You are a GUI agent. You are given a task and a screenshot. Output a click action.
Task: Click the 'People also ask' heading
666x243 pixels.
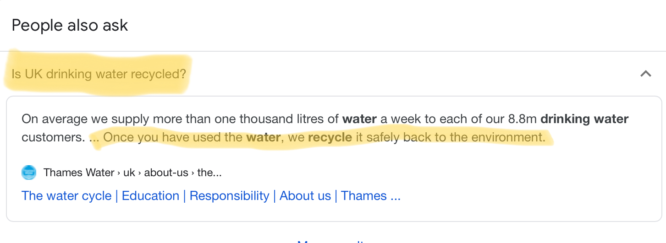pos(70,25)
